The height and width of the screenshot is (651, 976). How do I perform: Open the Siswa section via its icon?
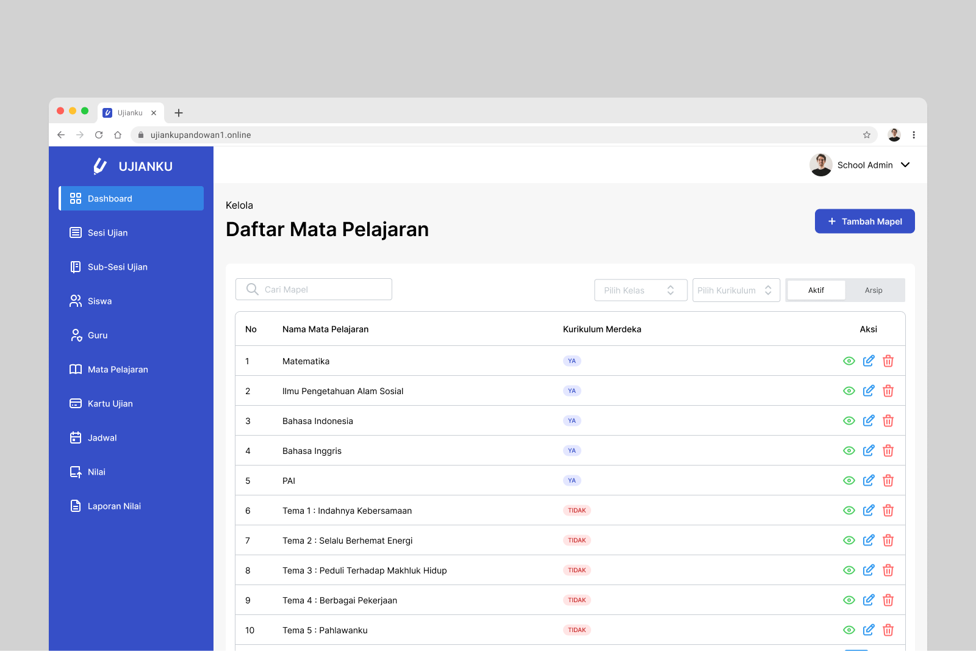click(75, 301)
